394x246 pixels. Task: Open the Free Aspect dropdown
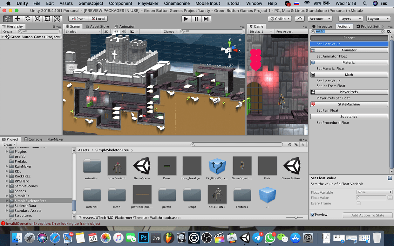(291, 31)
